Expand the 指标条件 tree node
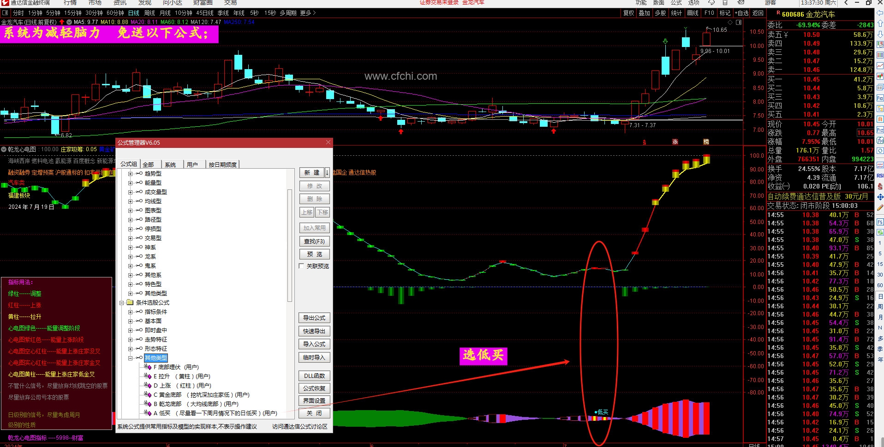Screen dimensions: 884x447 click(x=130, y=312)
